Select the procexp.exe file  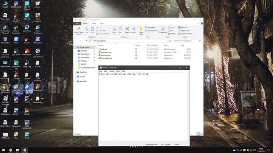click(106, 55)
